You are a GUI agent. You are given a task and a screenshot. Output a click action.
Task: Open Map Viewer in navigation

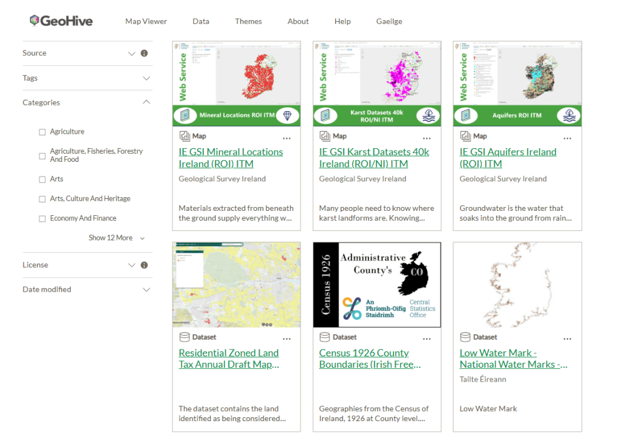(x=146, y=21)
